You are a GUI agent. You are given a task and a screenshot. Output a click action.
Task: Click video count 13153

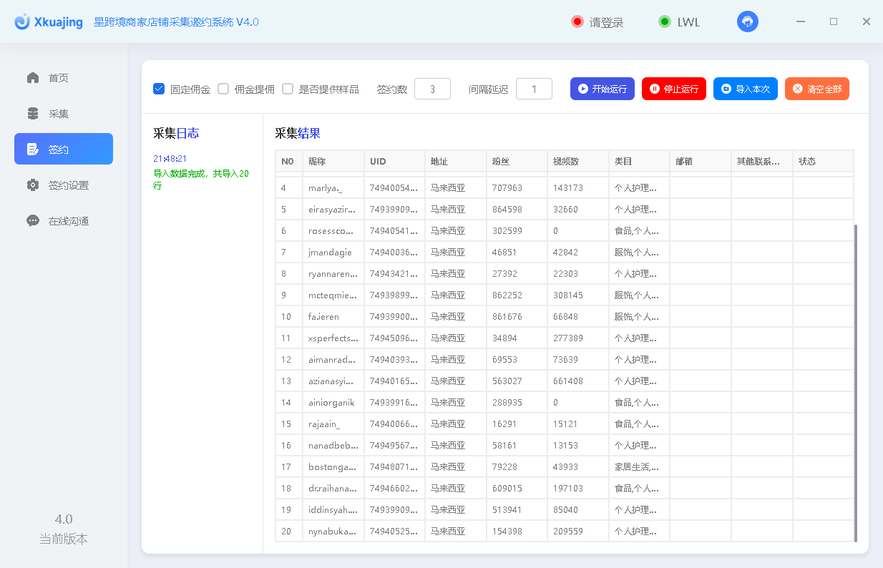565,446
